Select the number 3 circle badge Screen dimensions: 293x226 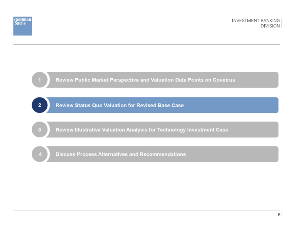pos(39,130)
